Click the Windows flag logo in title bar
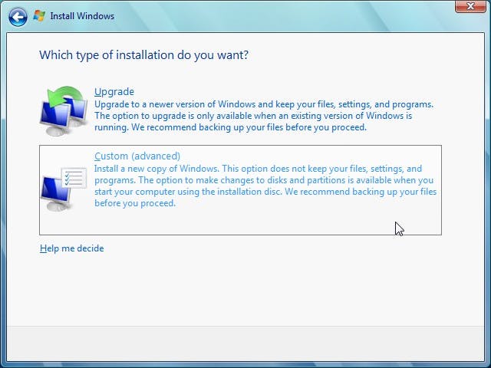The image size is (491, 368). (39, 15)
